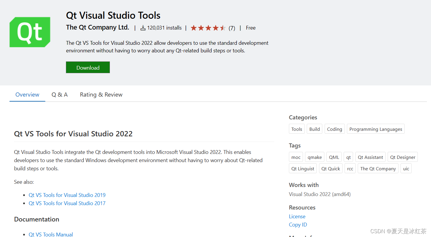Select the Programming Languages category tag
431x237 pixels.
[376, 129]
